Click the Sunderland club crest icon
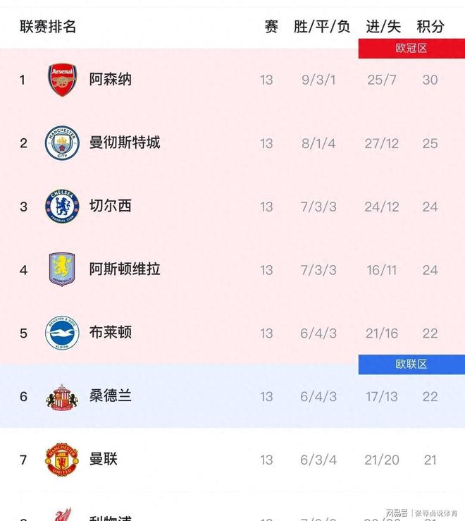This screenshot has height=521, width=465. coord(62,396)
